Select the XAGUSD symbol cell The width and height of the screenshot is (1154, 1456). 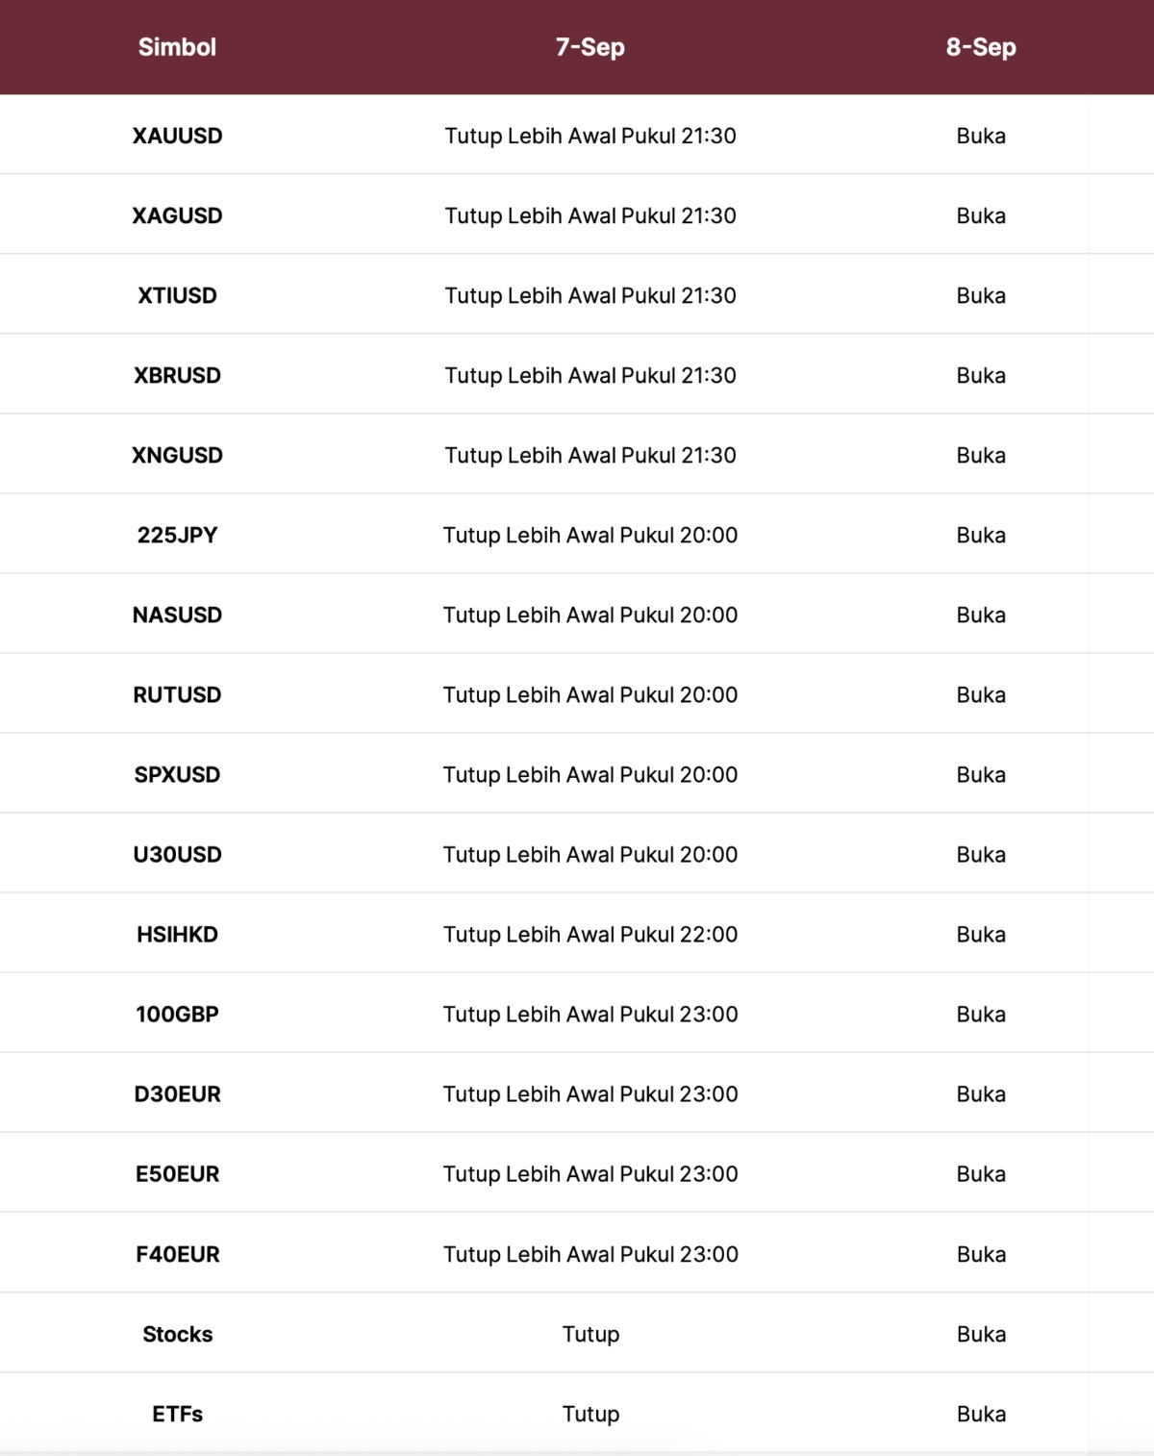click(x=177, y=215)
